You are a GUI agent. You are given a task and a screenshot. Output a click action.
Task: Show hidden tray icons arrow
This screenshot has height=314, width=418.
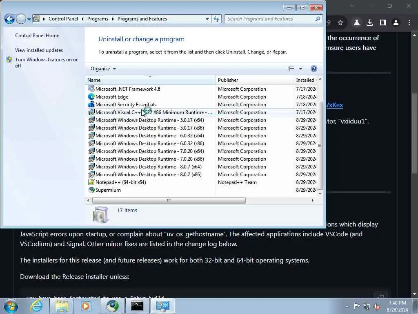[347, 306]
